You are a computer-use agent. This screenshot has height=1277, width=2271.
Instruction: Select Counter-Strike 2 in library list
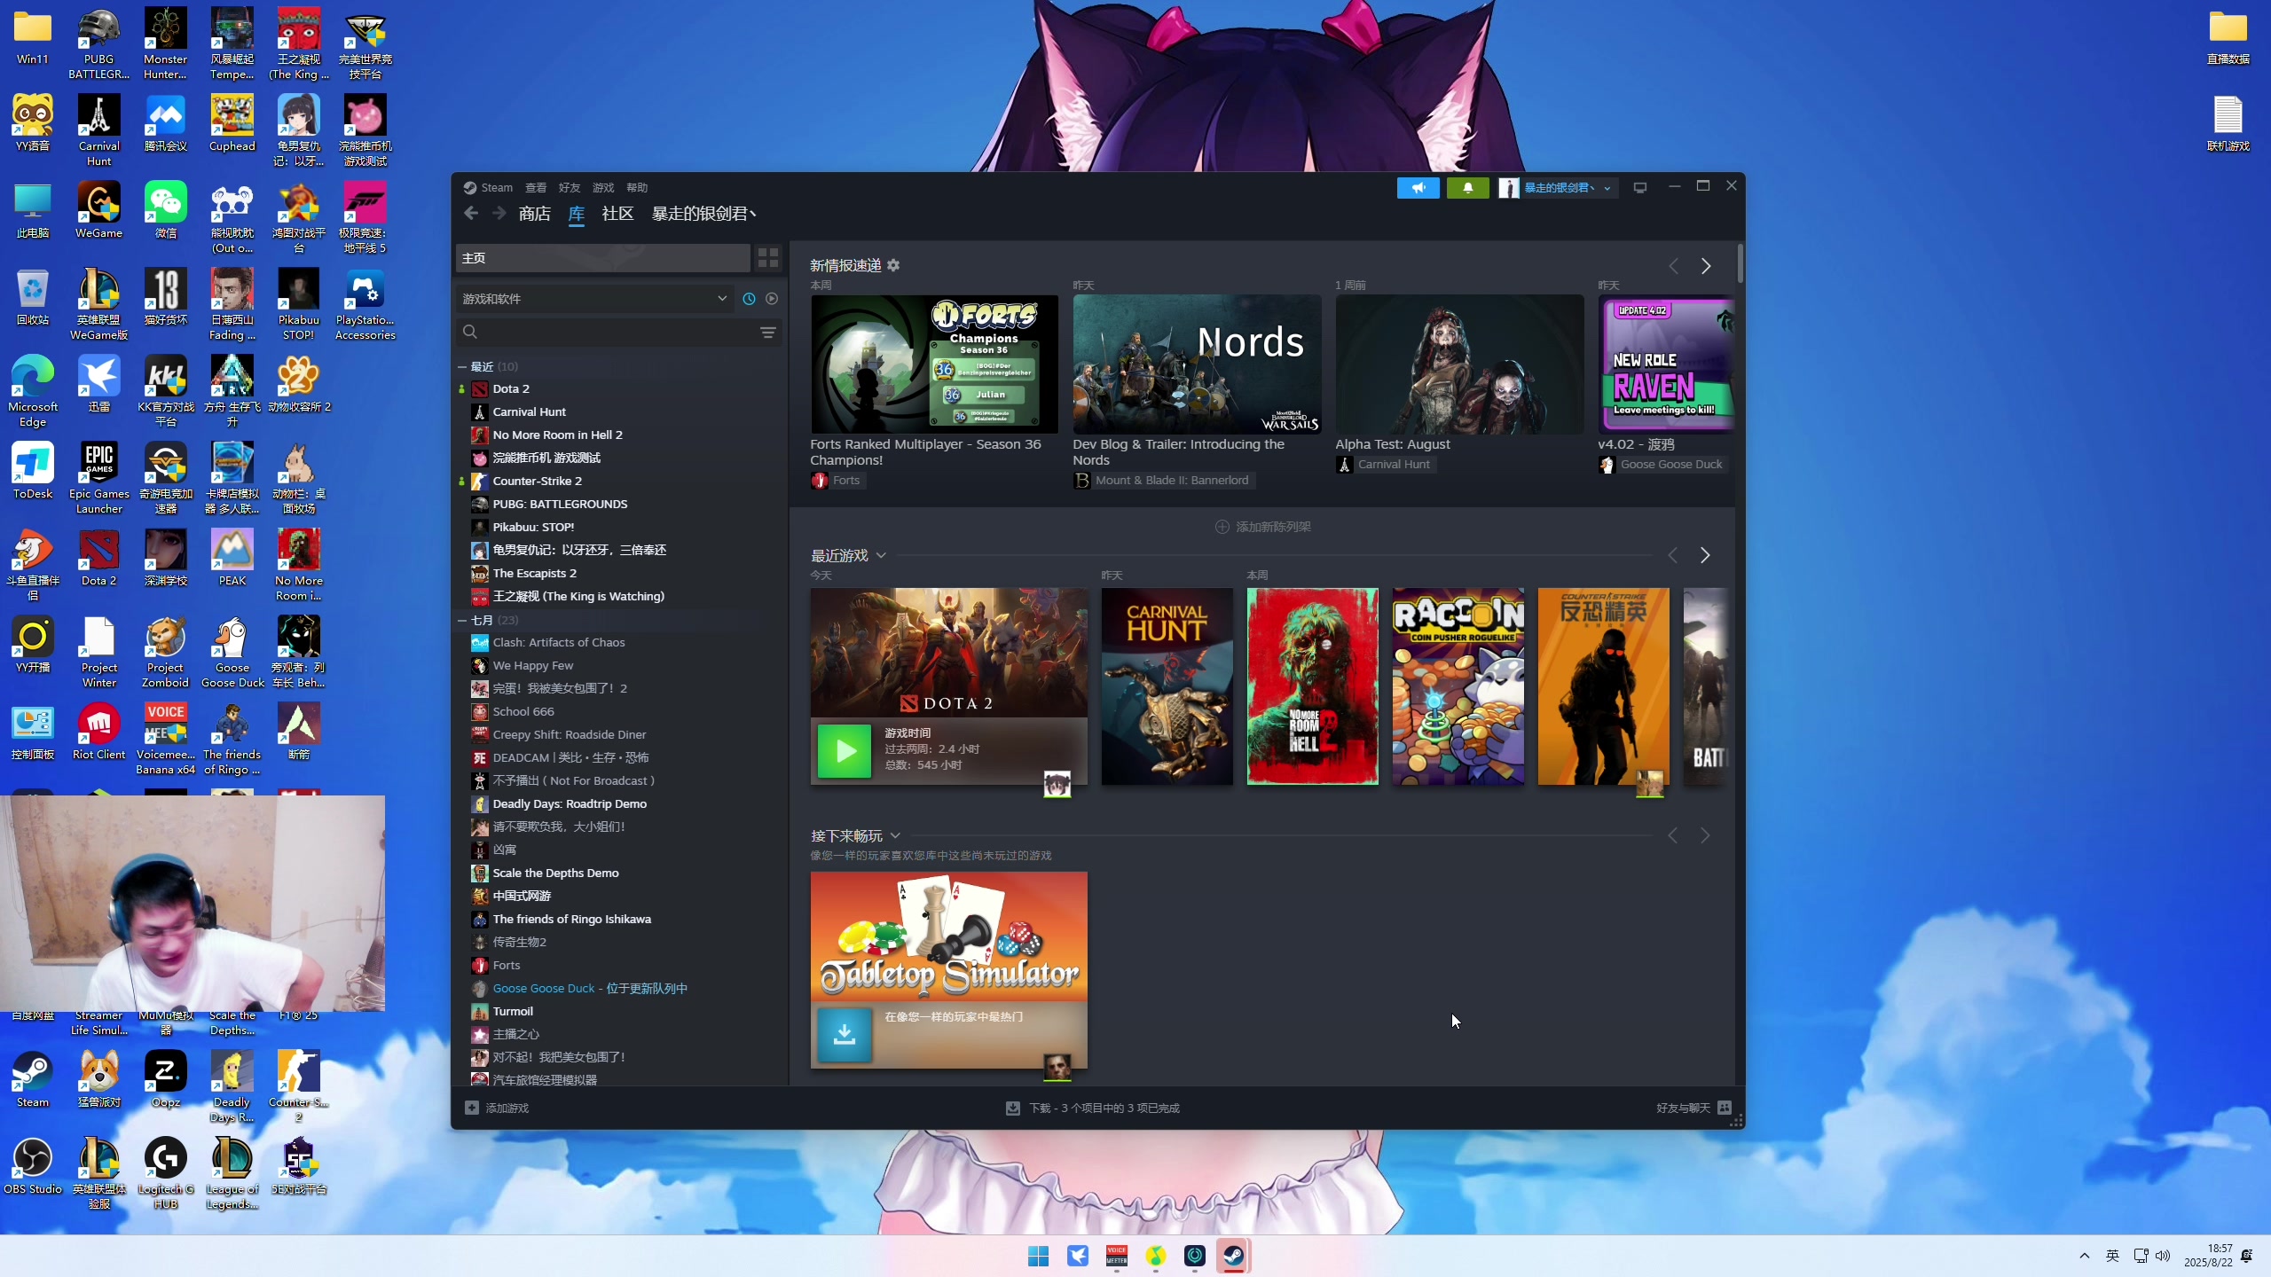(537, 481)
